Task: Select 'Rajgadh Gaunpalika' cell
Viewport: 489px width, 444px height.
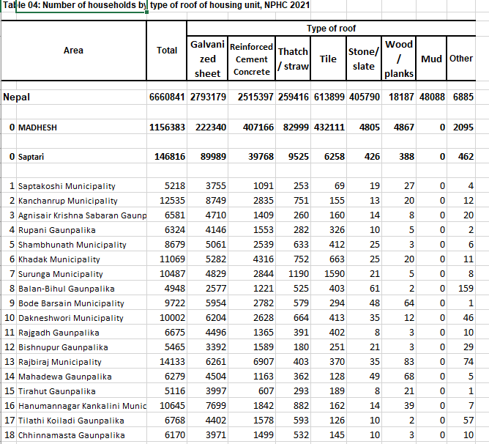Action: [81, 333]
